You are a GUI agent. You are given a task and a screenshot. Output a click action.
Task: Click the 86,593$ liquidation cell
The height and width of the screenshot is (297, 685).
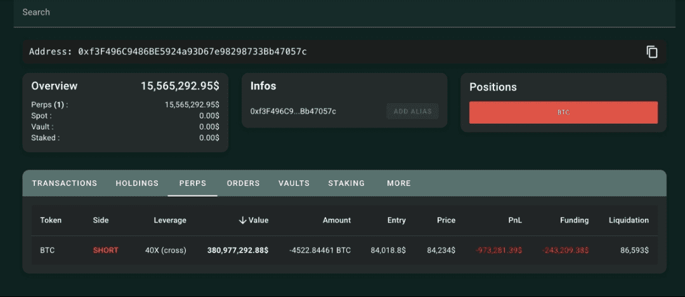(634, 250)
